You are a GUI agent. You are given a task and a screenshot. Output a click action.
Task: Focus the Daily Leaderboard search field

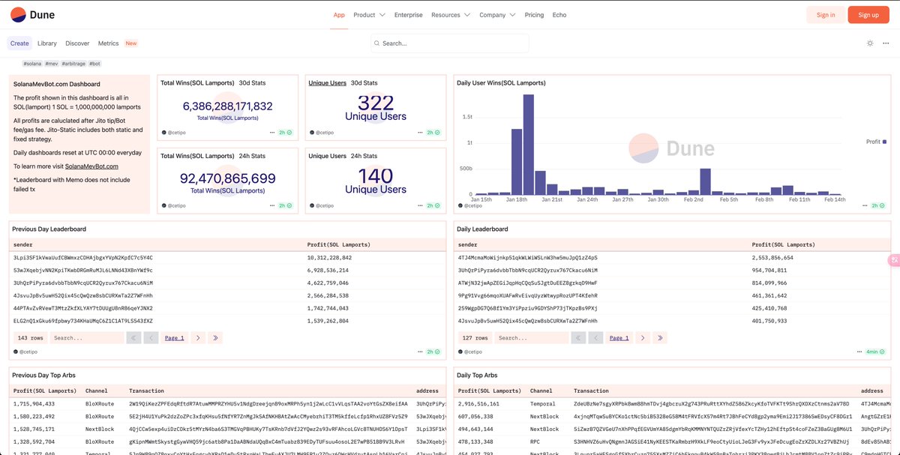coord(532,338)
